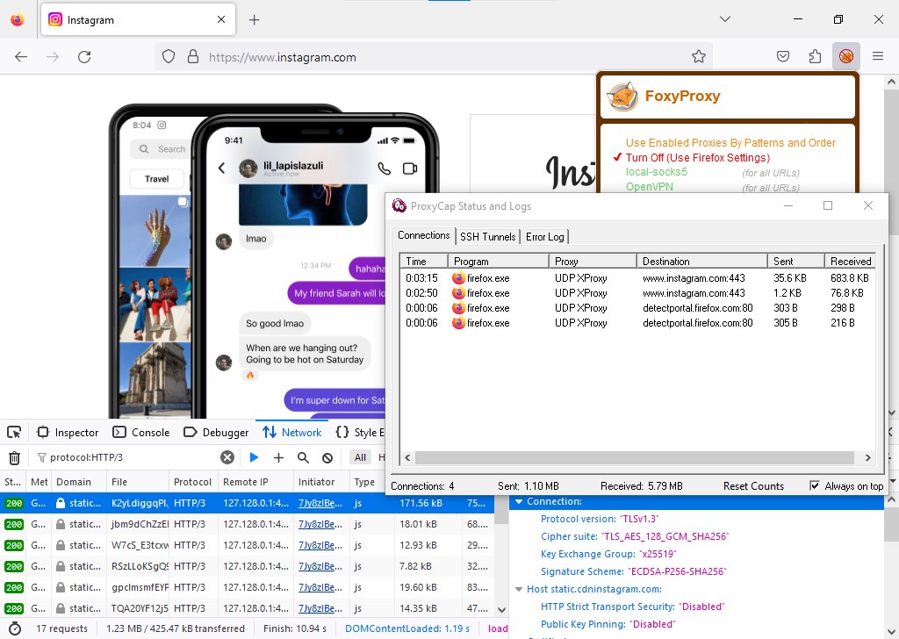Open the tracking protection shield icon
The image size is (899, 639).
tap(168, 57)
